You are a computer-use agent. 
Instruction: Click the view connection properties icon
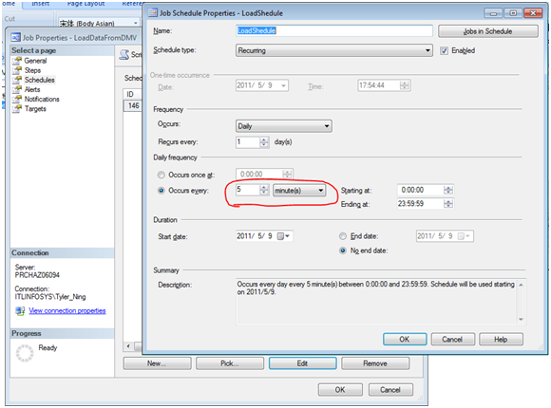click(20, 310)
